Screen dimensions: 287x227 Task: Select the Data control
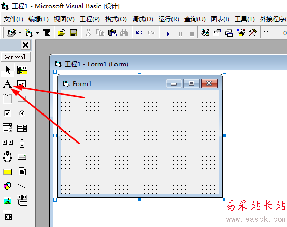[x=22, y=200]
